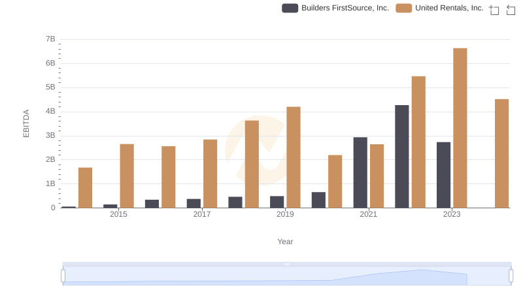Click Builders FirstSource bar for 2019
This screenshot has height=301, width=523.
pyautogui.click(x=277, y=202)
